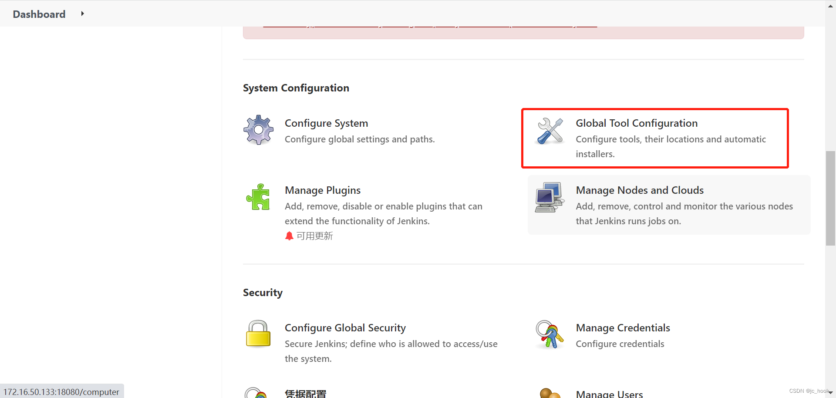Click the Manage Users person icon

pos(549,393)
